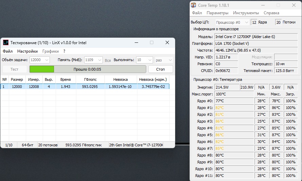Open the Настройки menu in LinX
The image size is (302, 181).
click(27, 51)
